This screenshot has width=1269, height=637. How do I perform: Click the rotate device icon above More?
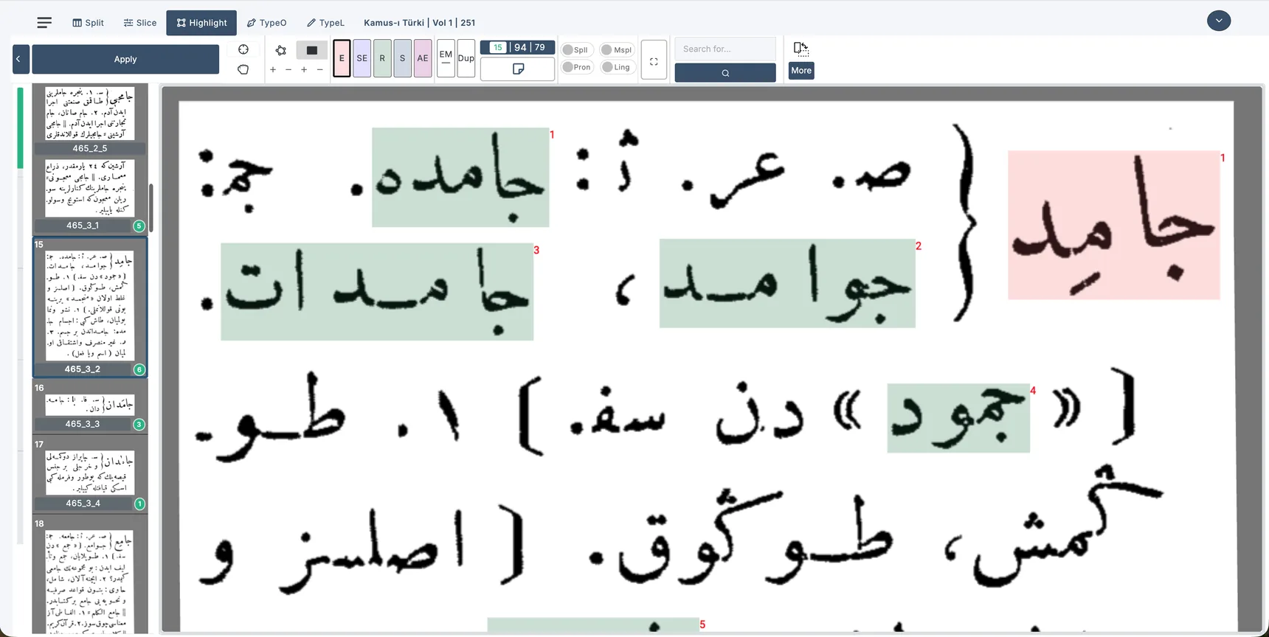801,49
